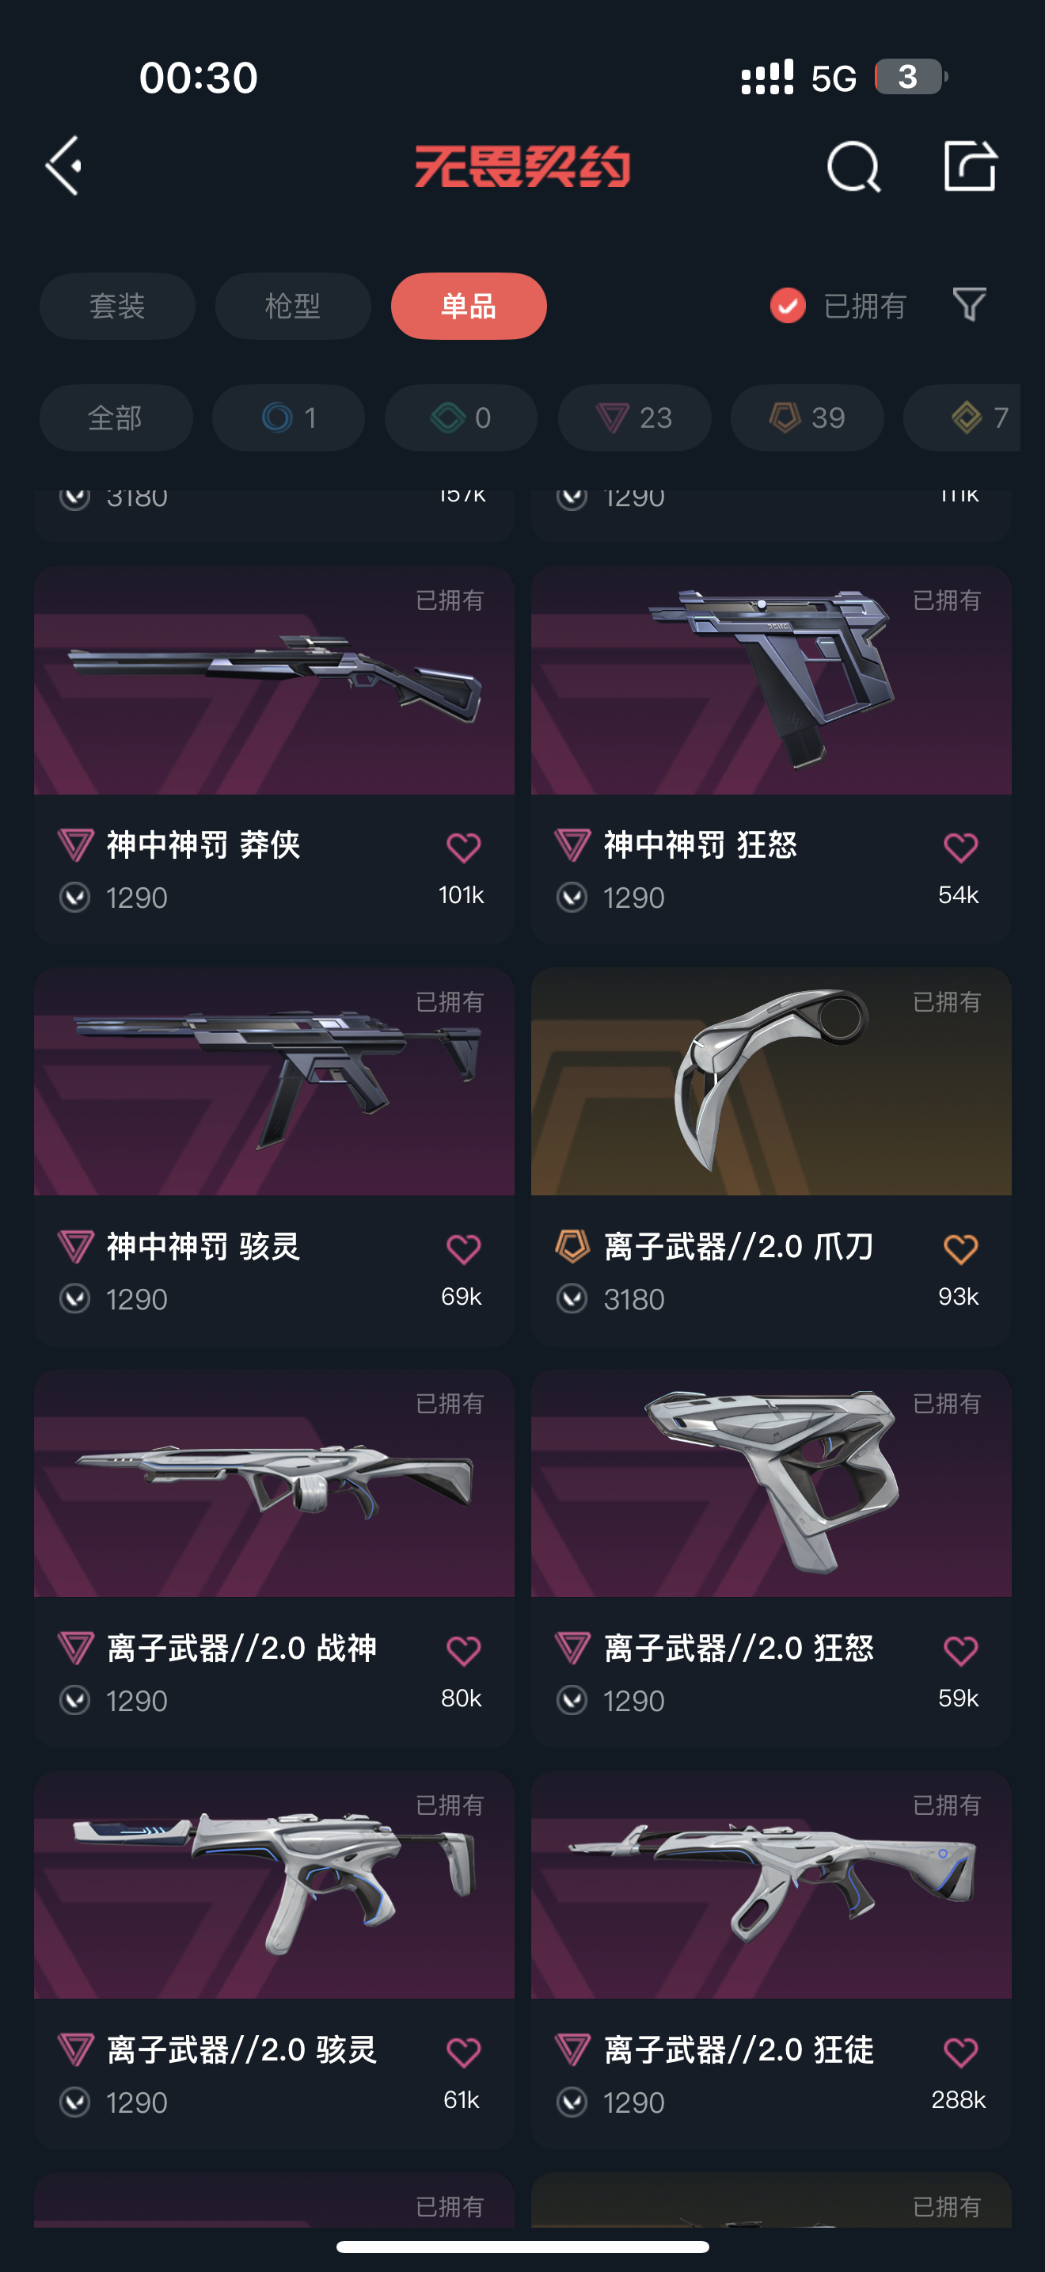This screenshot has height=2272, width=1045.
Task: Filter by orange tier showing 39
Action: coord(807,418)
